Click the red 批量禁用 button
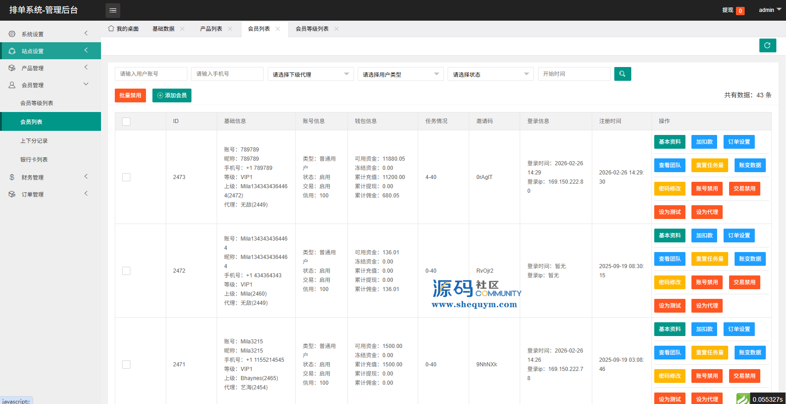This screenshot has height=404, width=786. [x=130, y=95]
